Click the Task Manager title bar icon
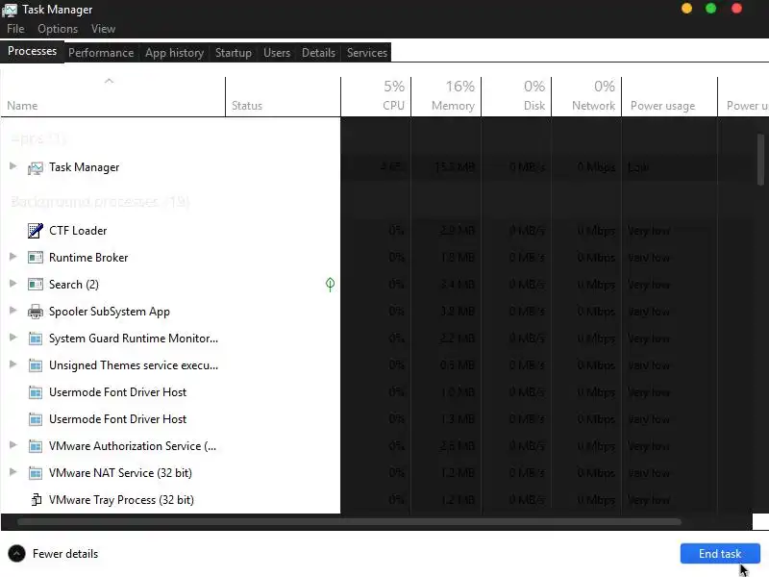The image size is (769, 577). point(10,10)
